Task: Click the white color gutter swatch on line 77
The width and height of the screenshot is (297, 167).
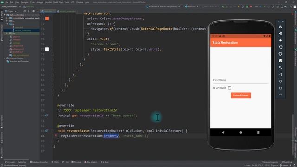Action: pos(47,49)
